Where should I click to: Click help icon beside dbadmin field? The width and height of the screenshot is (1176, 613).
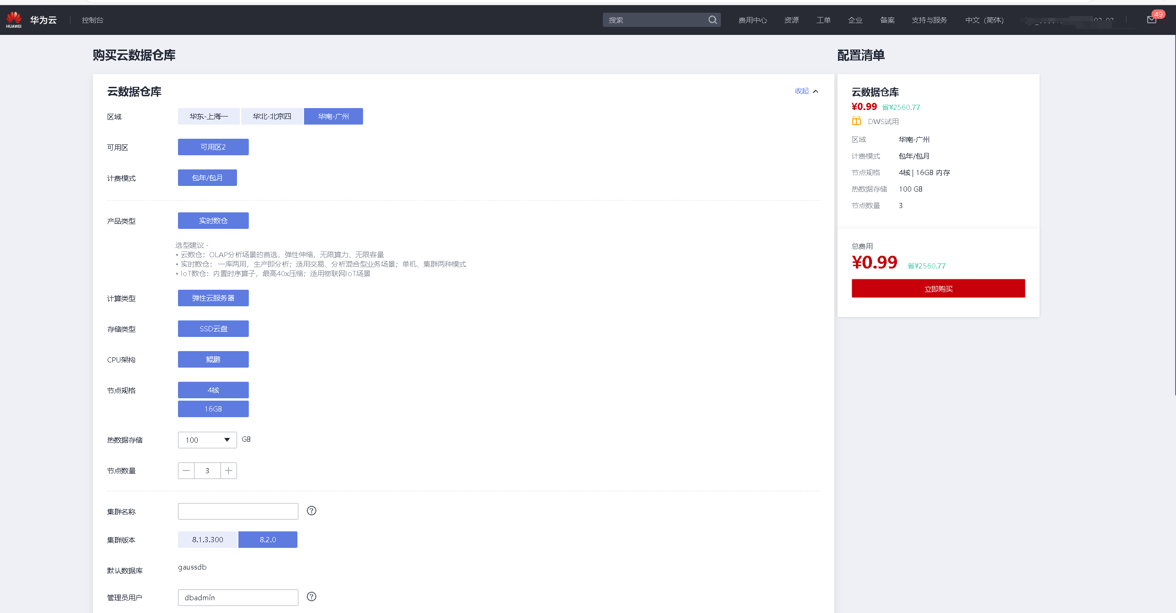tap(312, 596)
